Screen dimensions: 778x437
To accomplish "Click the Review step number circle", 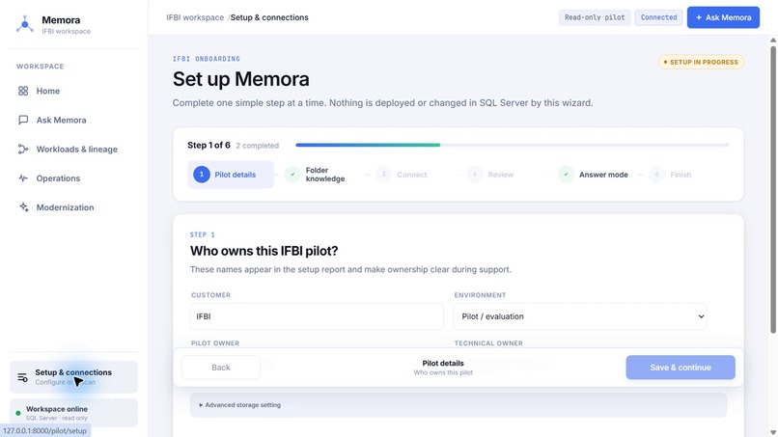I will point(475,175).
